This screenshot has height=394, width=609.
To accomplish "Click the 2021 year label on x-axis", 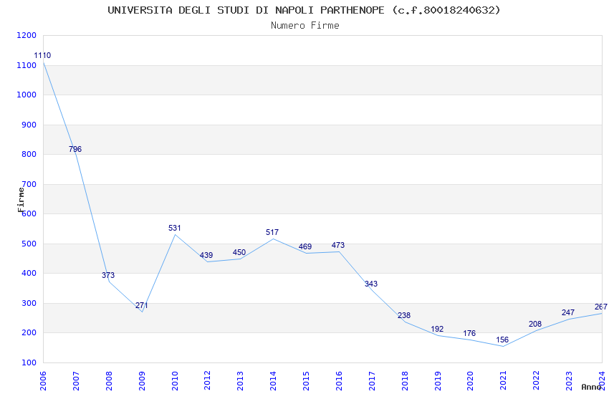I will 504,380.
